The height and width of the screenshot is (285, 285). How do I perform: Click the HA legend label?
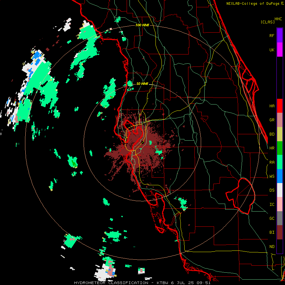[272, 106]
